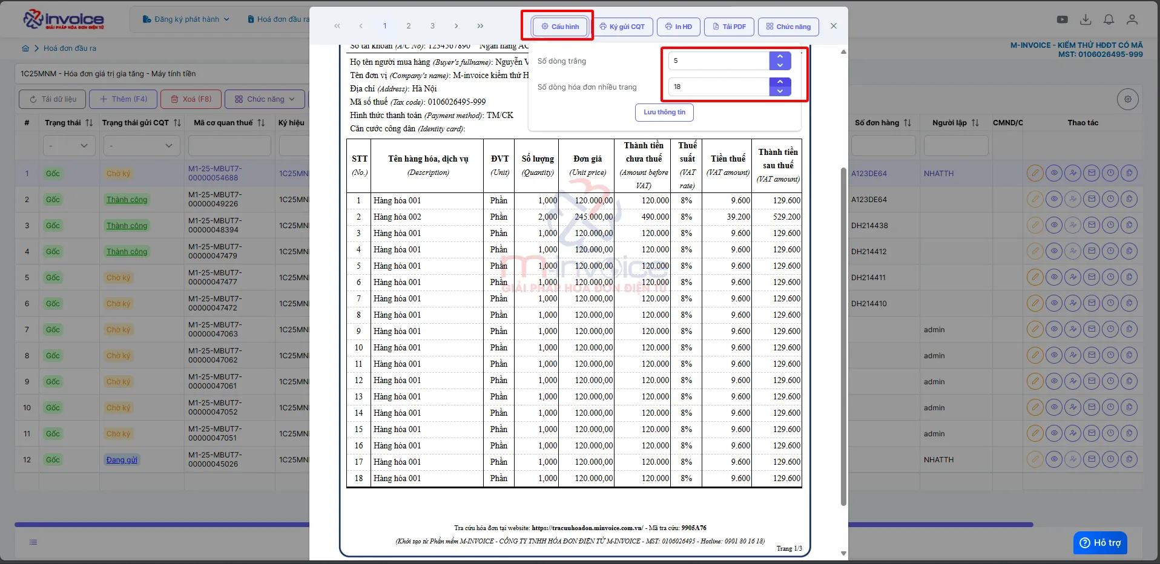This screenshot has height=564, width=1160.
Task: Sort by Trạng thái column
Action: (89, 123)
